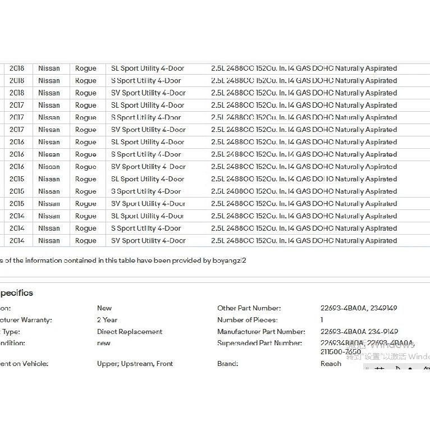
Task: Select the year cell of the 2014 SL row
Action: click(17, 216)
